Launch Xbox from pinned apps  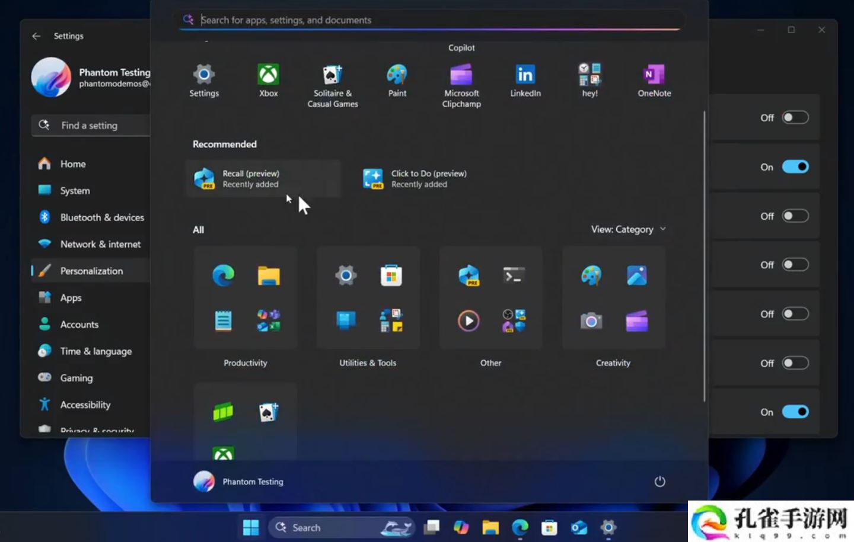coord(268,81)
